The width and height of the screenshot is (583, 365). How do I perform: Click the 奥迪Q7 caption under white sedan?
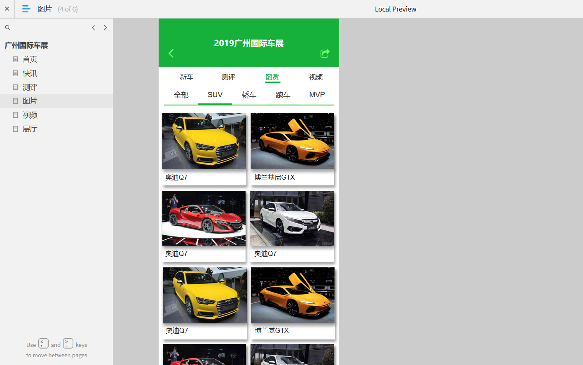pos(265,254)
